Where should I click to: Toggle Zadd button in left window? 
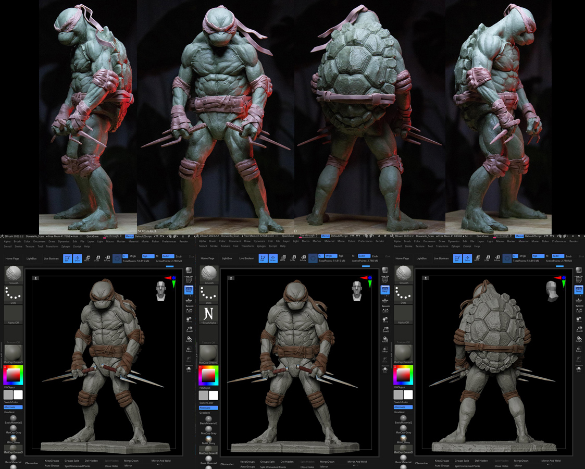168,256
